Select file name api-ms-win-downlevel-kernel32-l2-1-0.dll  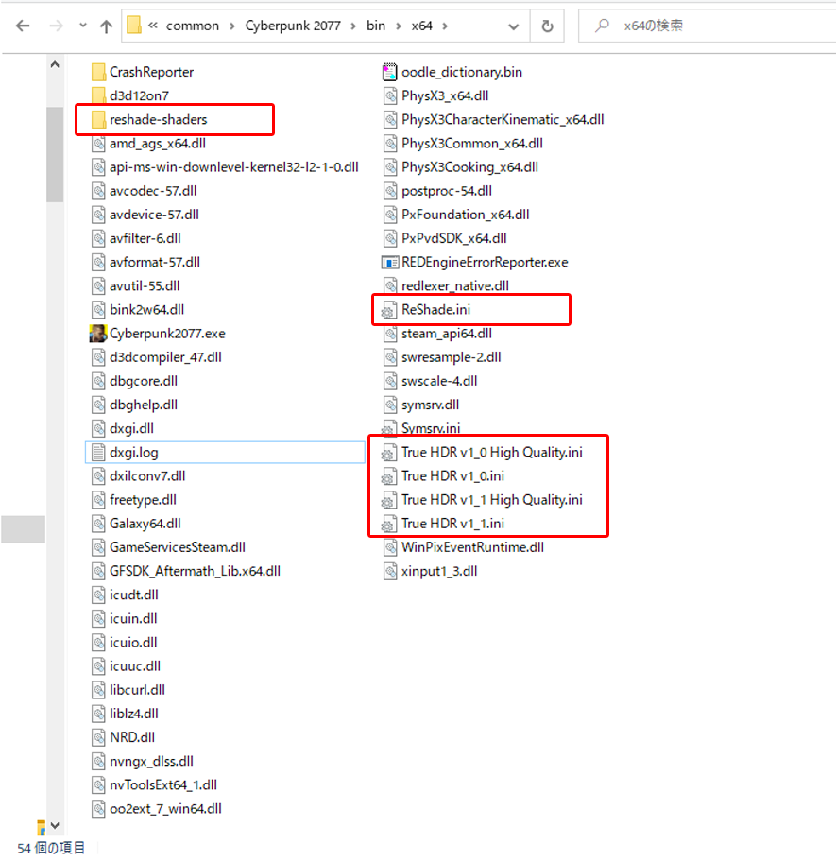[234, 167]
